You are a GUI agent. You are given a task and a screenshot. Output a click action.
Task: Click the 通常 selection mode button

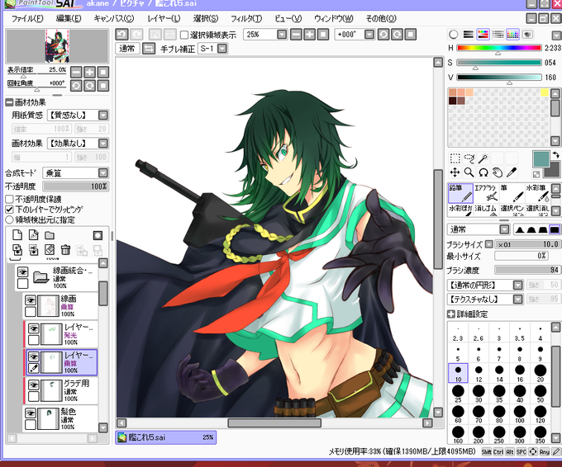pos(127,49)
